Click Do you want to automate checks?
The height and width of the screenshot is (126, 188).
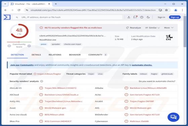(157, 81)
